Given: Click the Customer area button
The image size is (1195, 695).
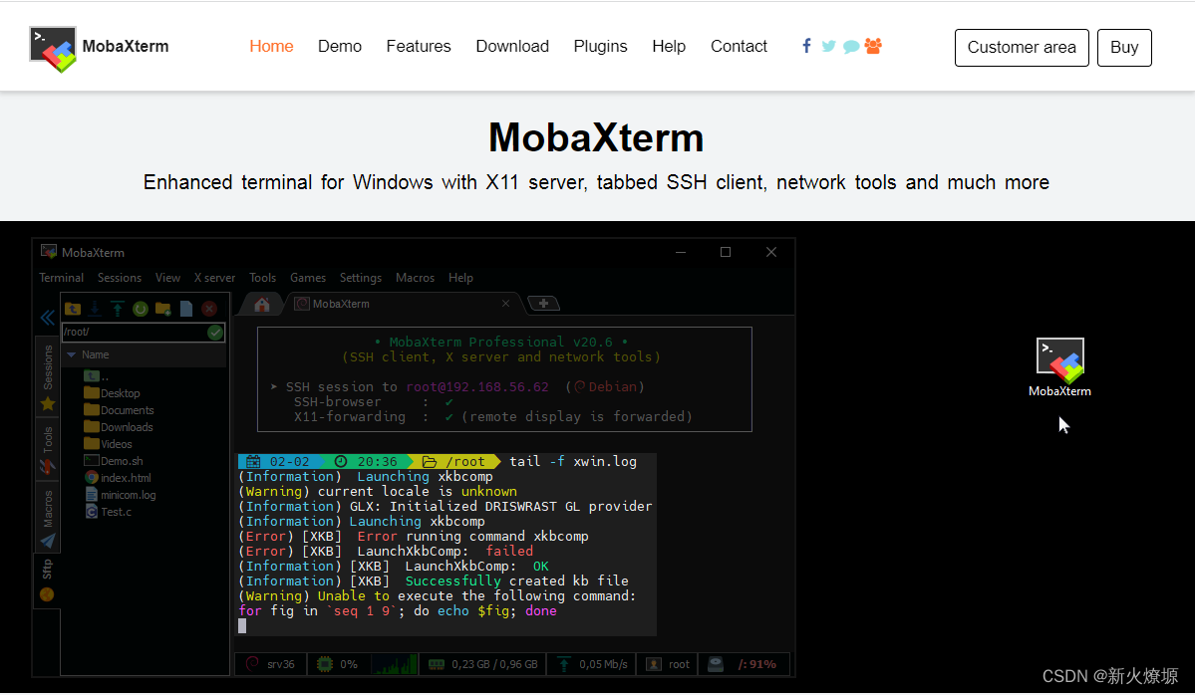Looking at the screenshot, I should click(x=1022, y=47).
